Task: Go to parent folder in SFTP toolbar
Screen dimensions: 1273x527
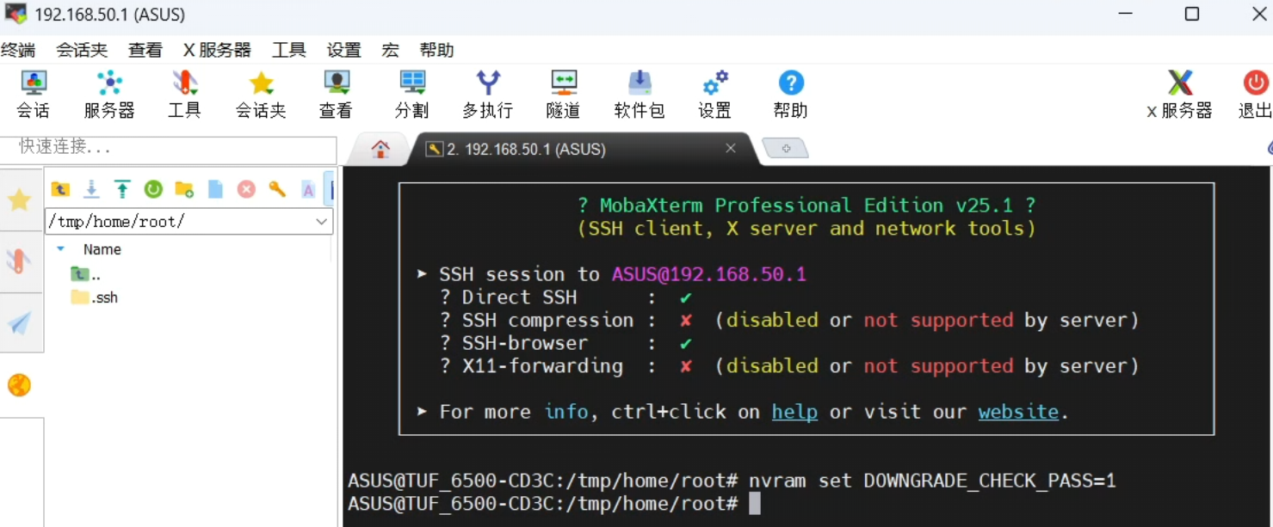Action: 60,189
